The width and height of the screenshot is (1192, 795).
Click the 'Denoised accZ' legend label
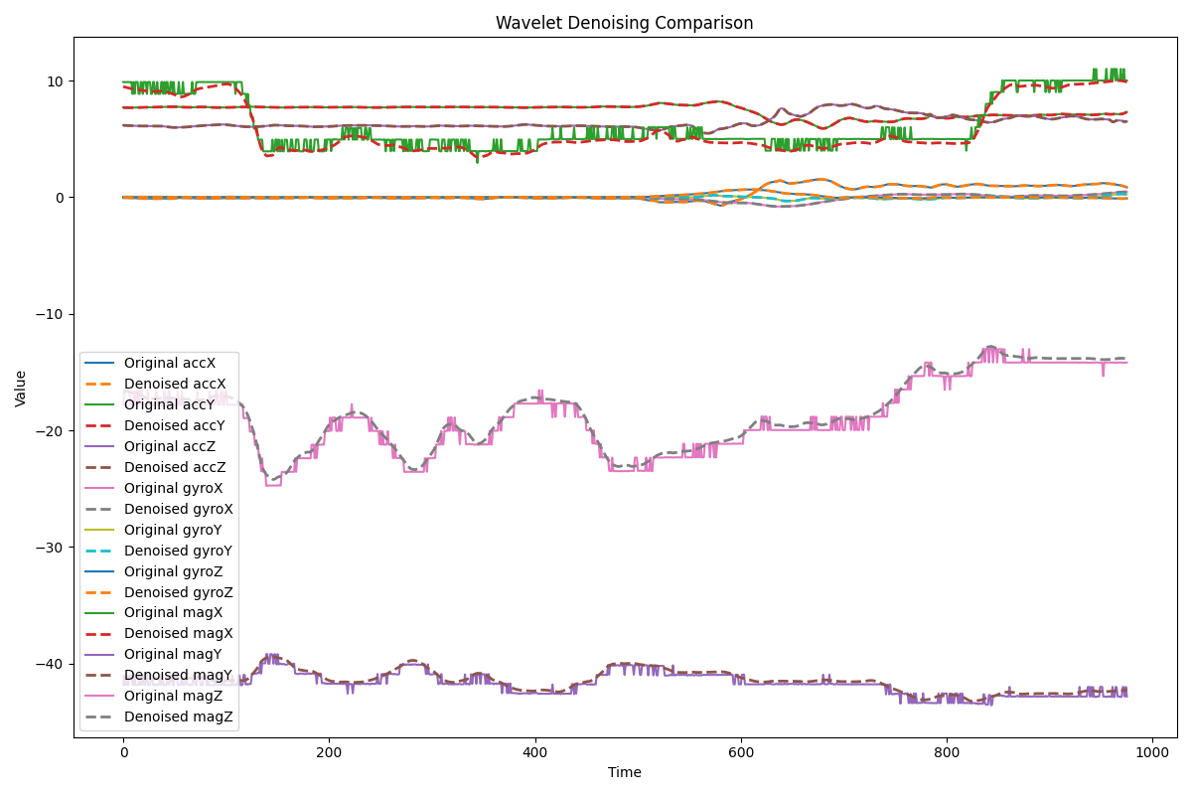(174, 467)
